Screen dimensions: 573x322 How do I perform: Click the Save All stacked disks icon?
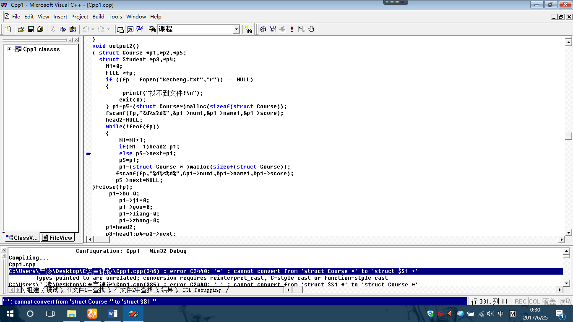[x=40, y=29]
